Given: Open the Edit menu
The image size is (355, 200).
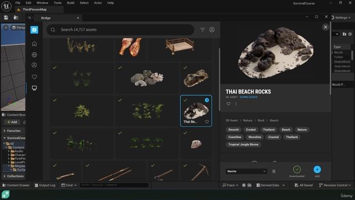Looking at the screenshot, I should [x=28, y=3].
